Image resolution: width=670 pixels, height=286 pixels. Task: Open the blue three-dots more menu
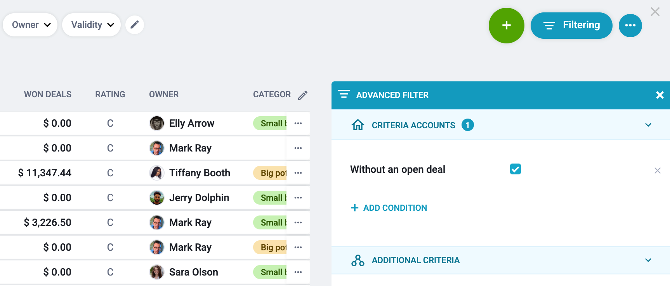[630, 26]
